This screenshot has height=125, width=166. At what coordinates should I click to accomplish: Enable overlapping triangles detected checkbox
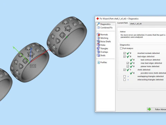pos(124,76)
